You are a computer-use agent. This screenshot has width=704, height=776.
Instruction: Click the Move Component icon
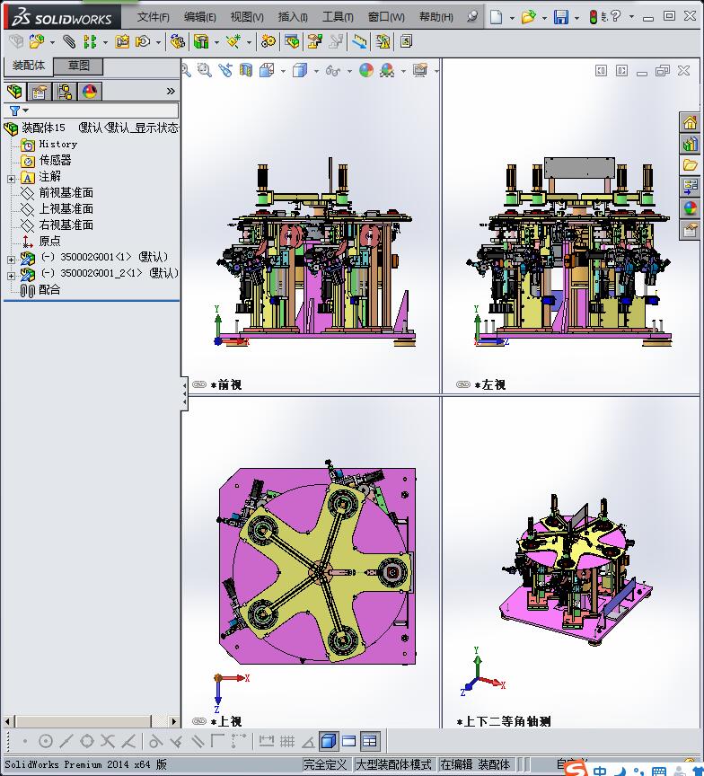click(143, 41)
